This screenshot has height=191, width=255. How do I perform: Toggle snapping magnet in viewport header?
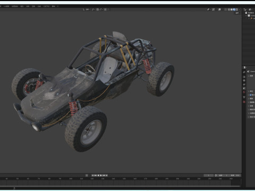click(98, 10)
